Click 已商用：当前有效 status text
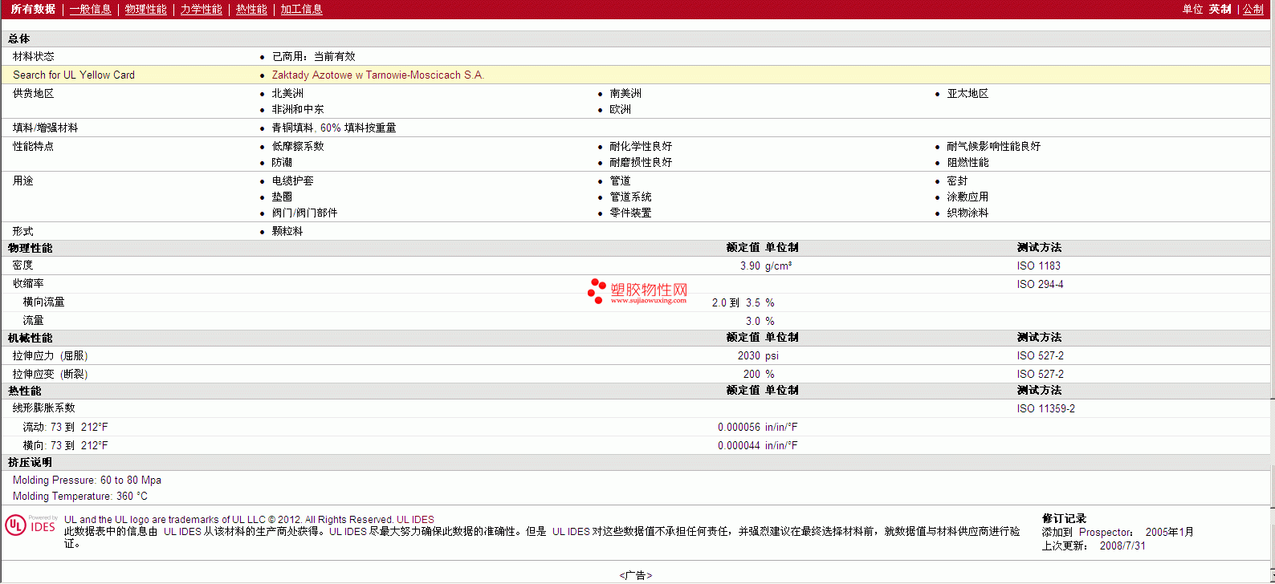The height and width of the screenshot is (584, 1275). (313, 56)
